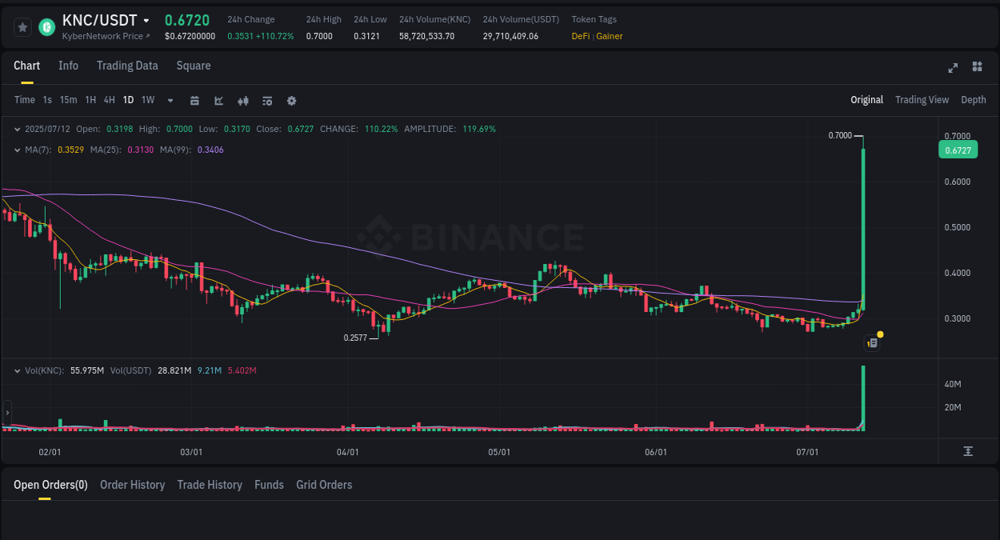Click the fullscreen expand icon

pyautogui.click(x=952, y=68)
